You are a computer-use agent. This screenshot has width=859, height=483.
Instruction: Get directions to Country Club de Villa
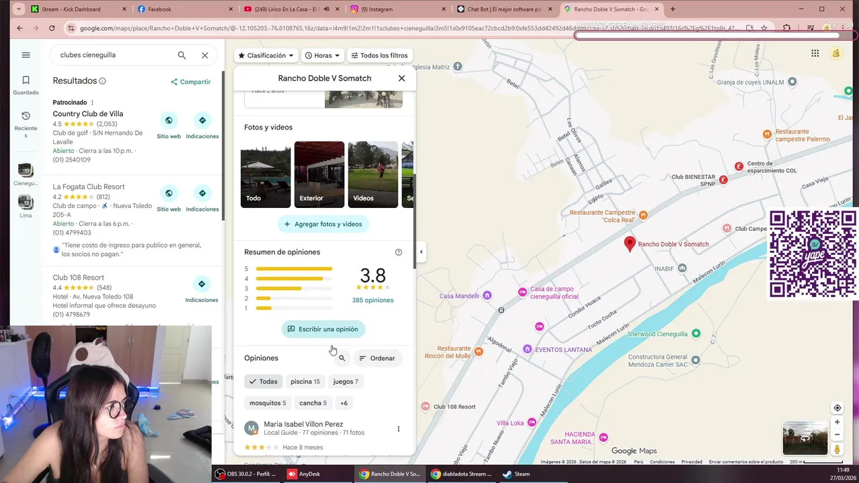202,120
